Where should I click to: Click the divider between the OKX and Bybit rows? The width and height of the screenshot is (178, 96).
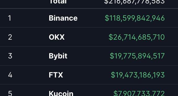pyautogui.click(x=89, y=46)
